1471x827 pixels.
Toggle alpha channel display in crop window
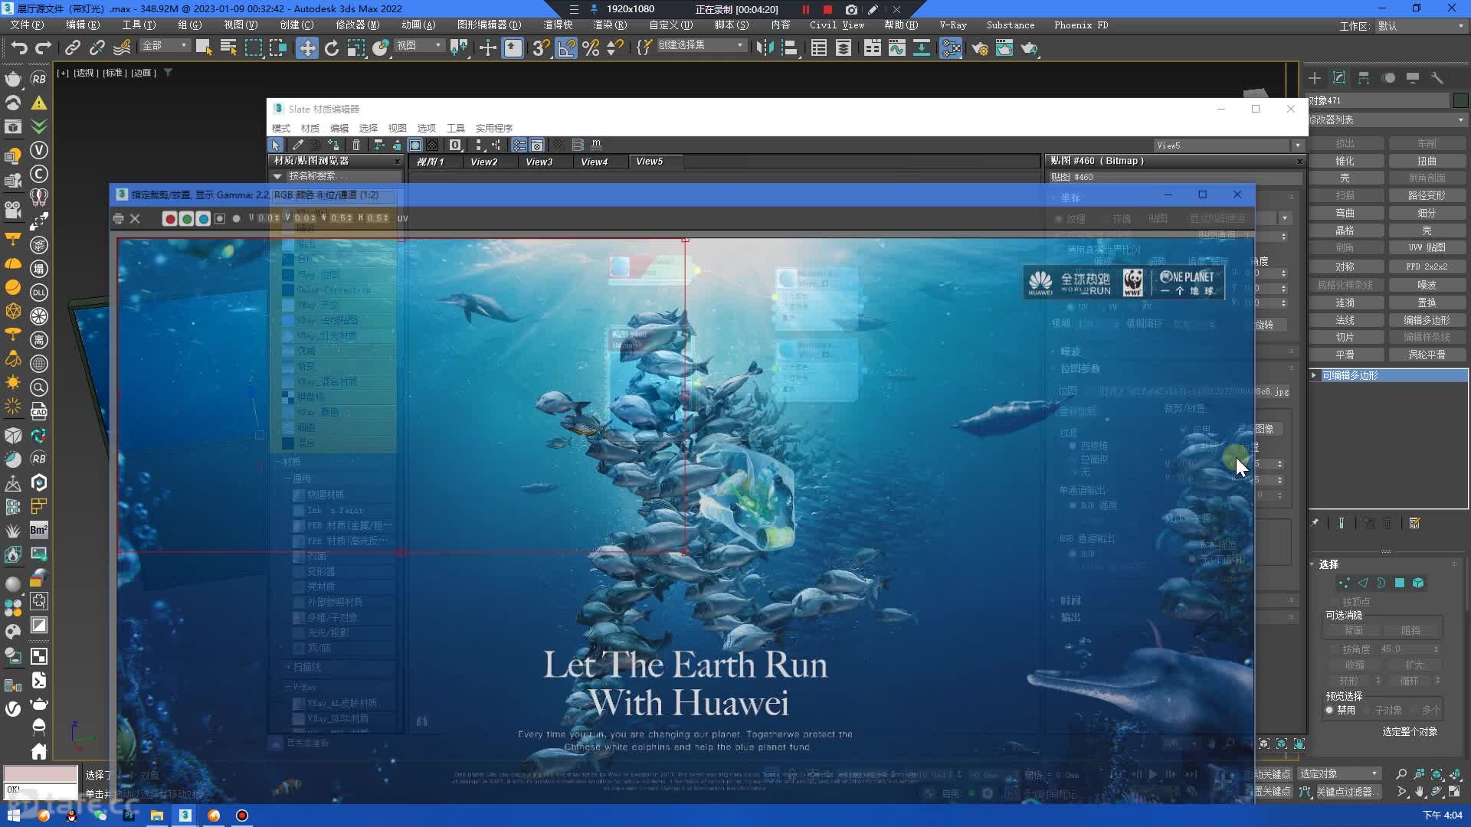click(220, 218)
